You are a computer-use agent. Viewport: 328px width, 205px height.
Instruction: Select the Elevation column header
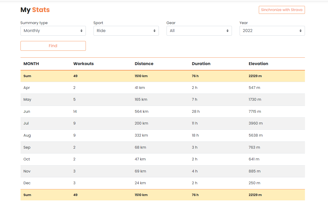pyautogui.click(x=258, y=64)
